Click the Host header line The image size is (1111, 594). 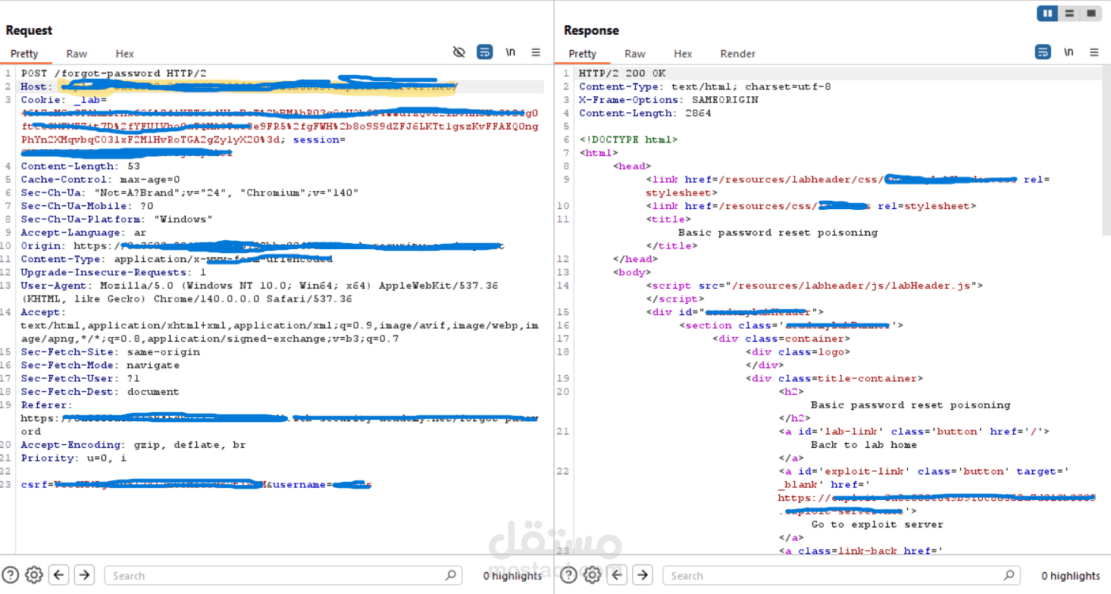tap(239, 86)
